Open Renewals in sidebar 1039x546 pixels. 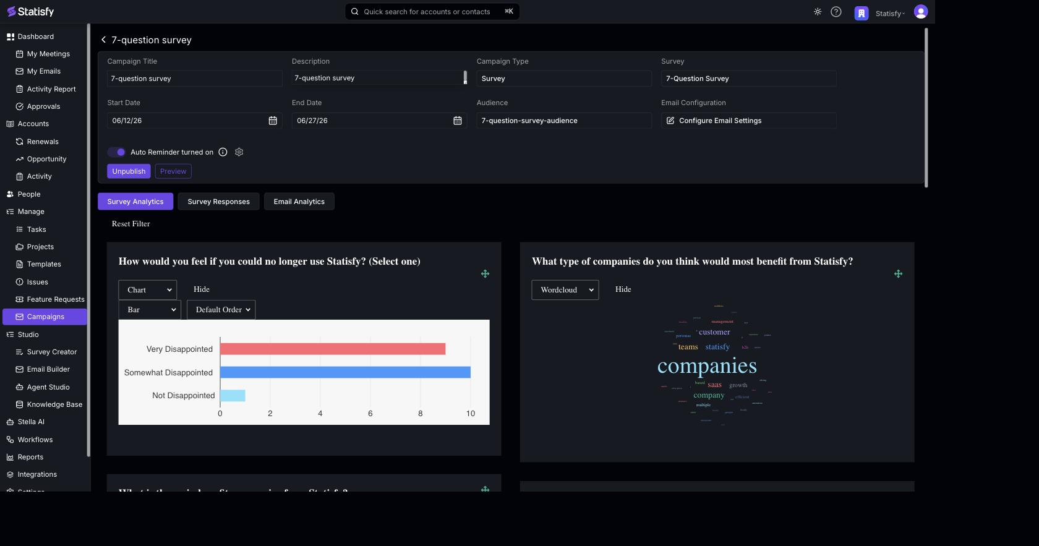(x=43, y=142)
